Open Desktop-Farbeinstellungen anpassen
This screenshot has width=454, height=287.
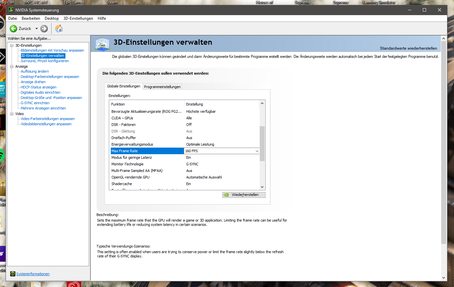pyautogui.click(x=50, y=77)
